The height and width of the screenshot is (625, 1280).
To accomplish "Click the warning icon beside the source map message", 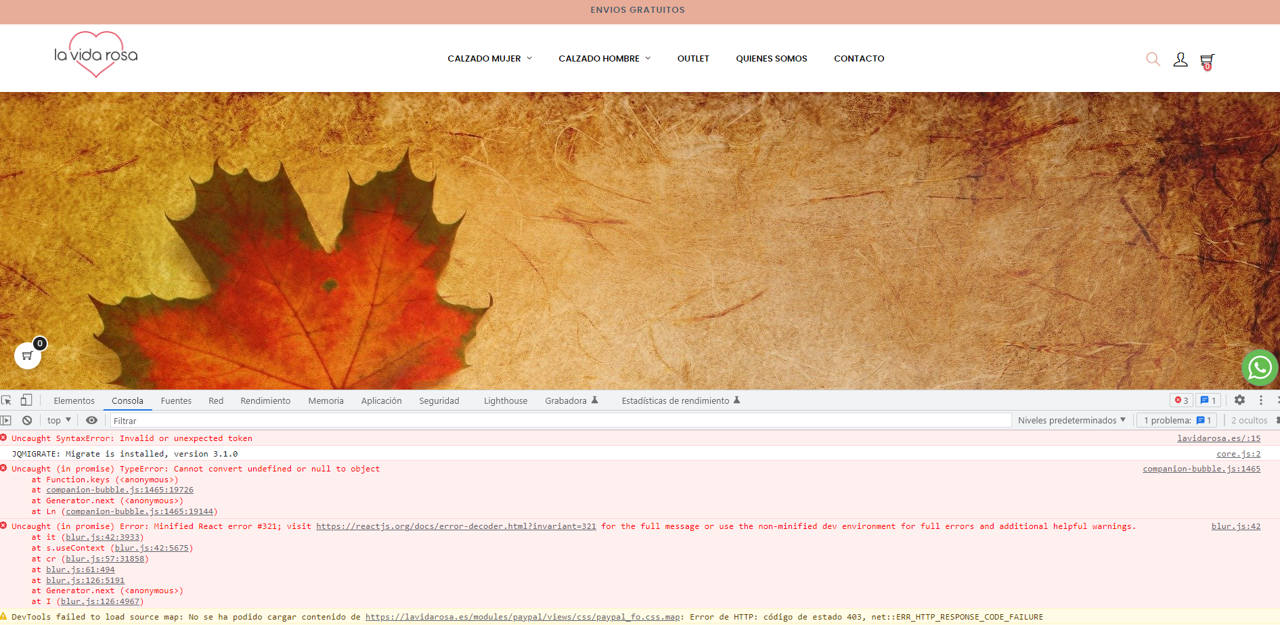I will tap(4, 616).
